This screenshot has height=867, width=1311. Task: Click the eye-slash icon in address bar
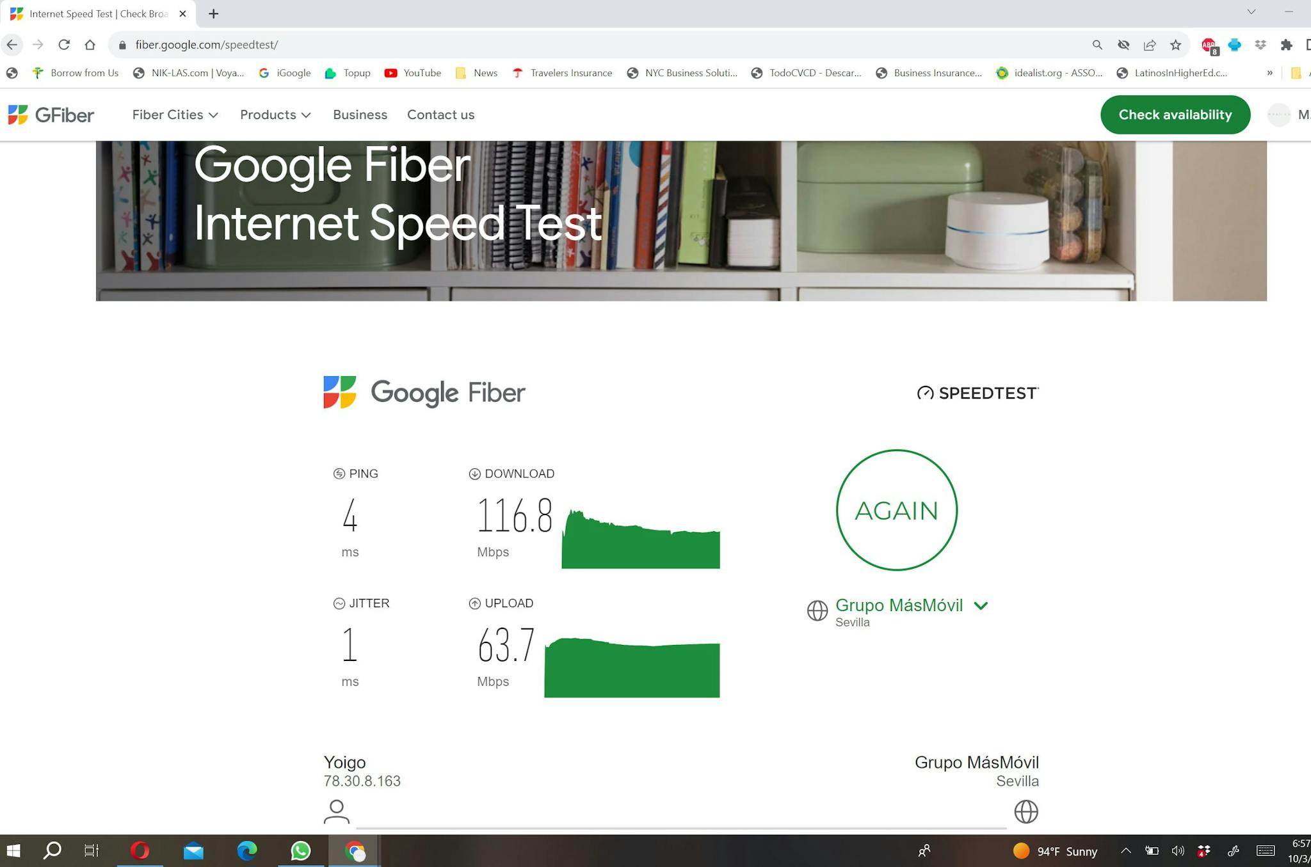[x=1123, y=45]
